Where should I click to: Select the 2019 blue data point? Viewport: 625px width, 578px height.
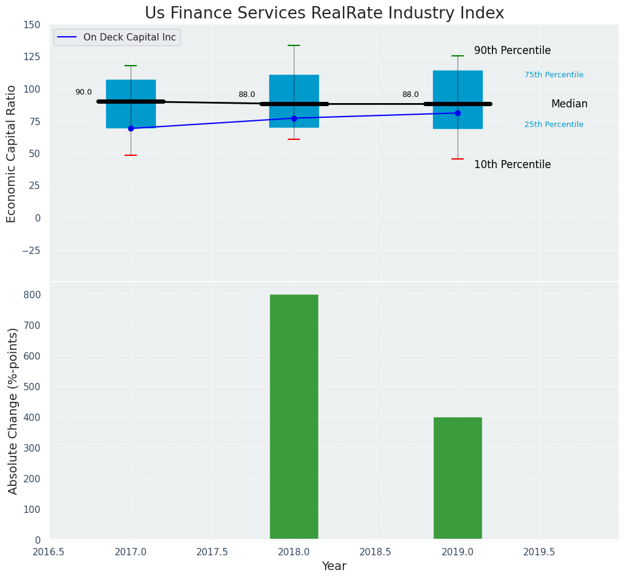pos(458,113)
